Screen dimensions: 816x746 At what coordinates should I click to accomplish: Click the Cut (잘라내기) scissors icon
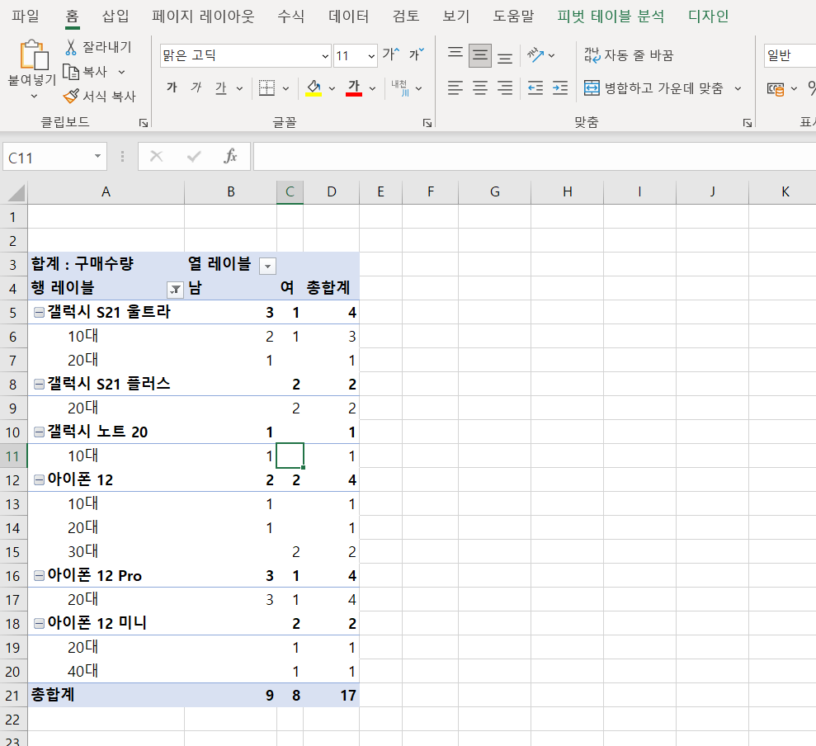(x=71, y=47)
